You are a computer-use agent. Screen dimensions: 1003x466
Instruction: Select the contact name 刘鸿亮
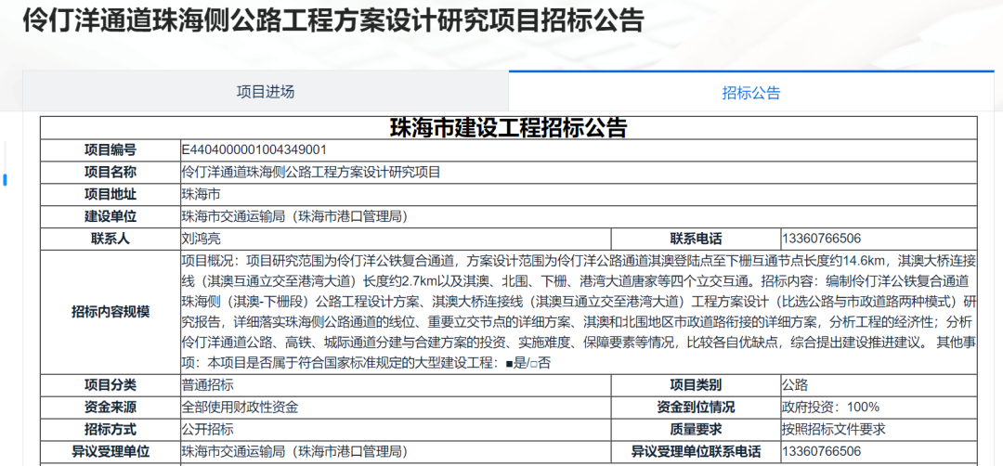[202, 239]
